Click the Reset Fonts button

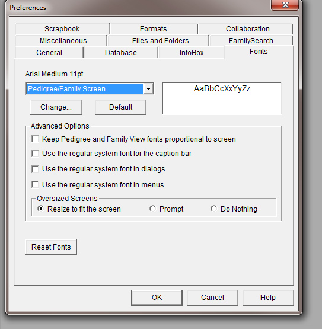coord(51,247)
